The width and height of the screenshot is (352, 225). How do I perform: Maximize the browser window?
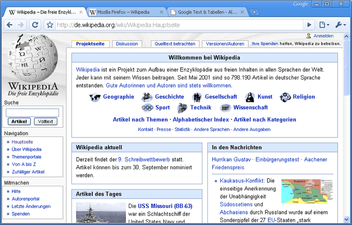[x=327, y=4]
